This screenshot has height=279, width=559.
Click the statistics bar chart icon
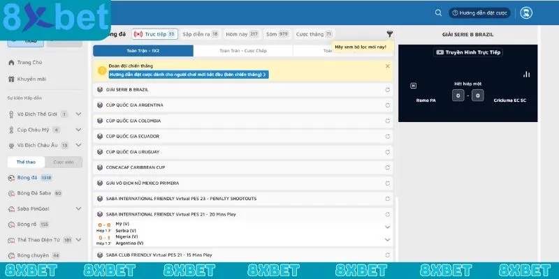[x=526, y=75]
